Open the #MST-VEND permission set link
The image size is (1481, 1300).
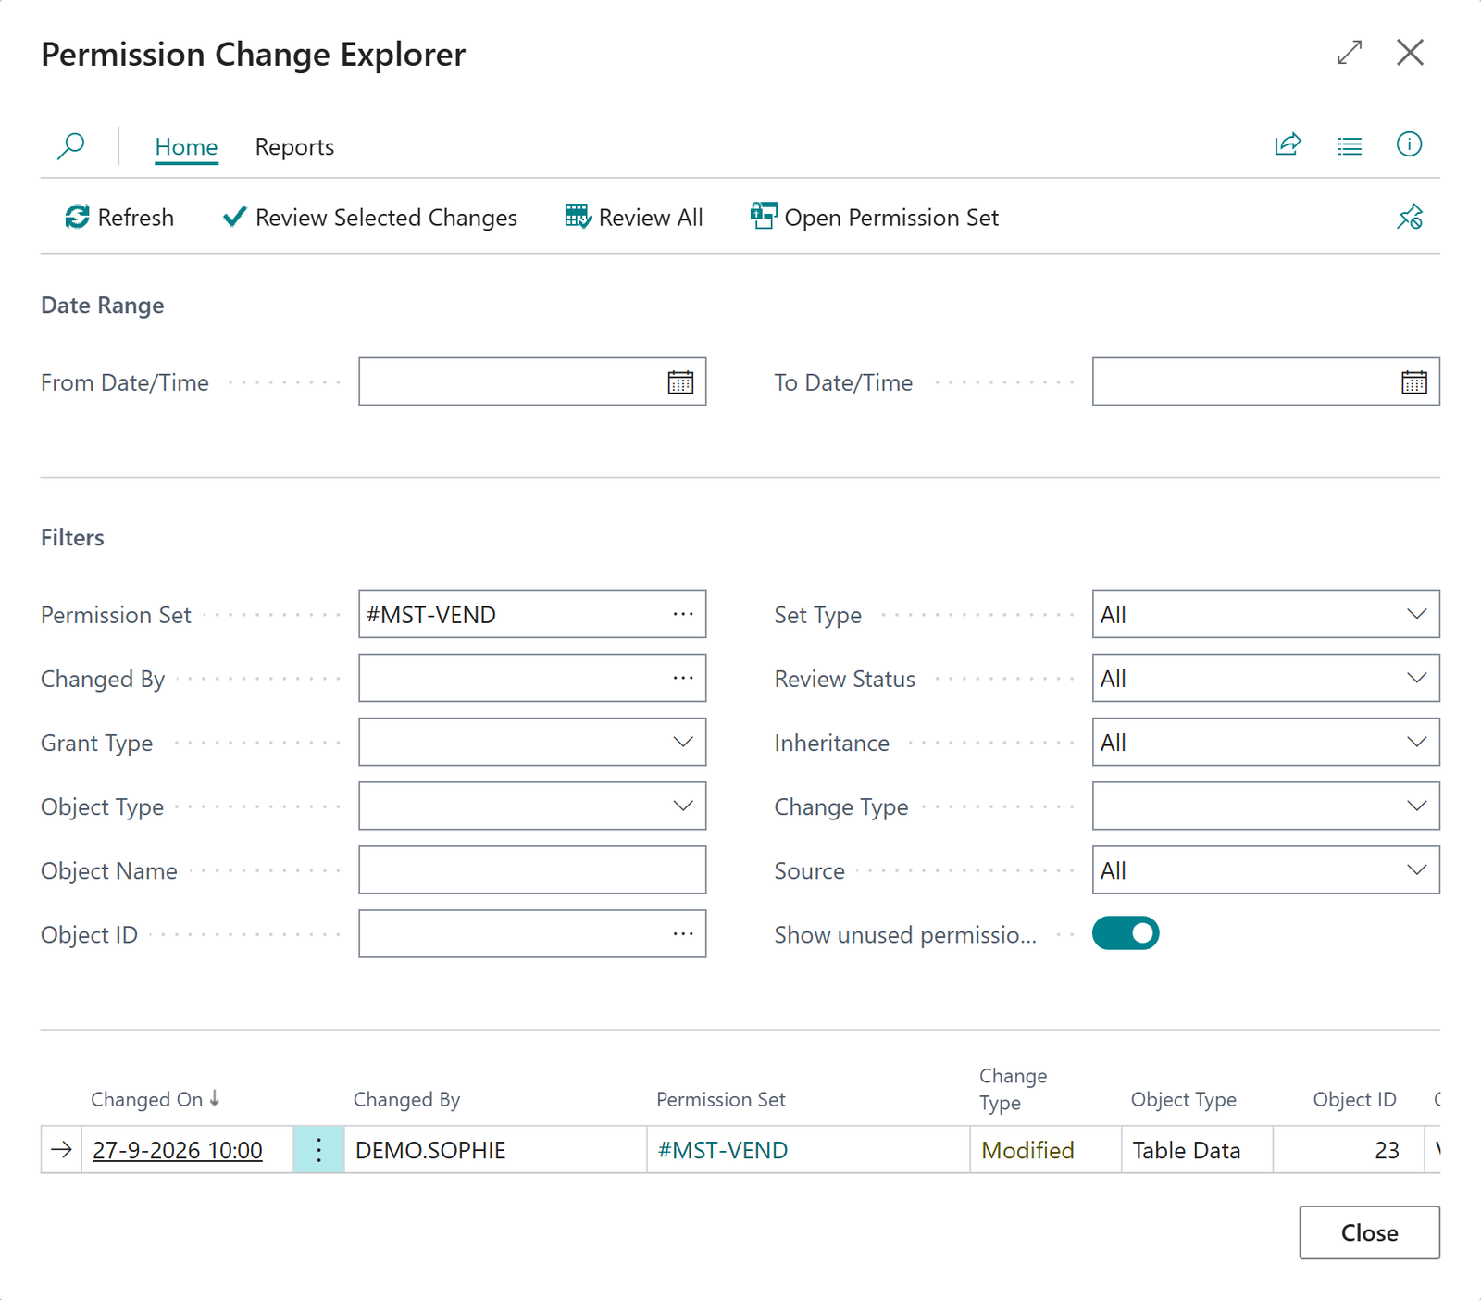pos(723,1150)
